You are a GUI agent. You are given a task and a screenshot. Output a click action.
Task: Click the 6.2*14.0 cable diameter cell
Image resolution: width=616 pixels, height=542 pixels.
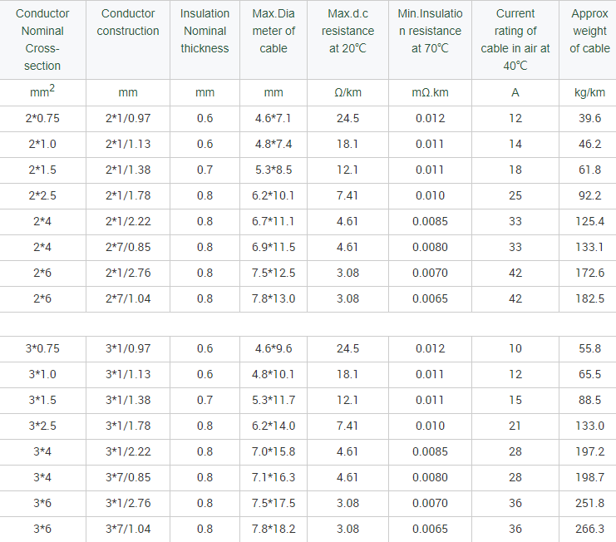point(273,426)
